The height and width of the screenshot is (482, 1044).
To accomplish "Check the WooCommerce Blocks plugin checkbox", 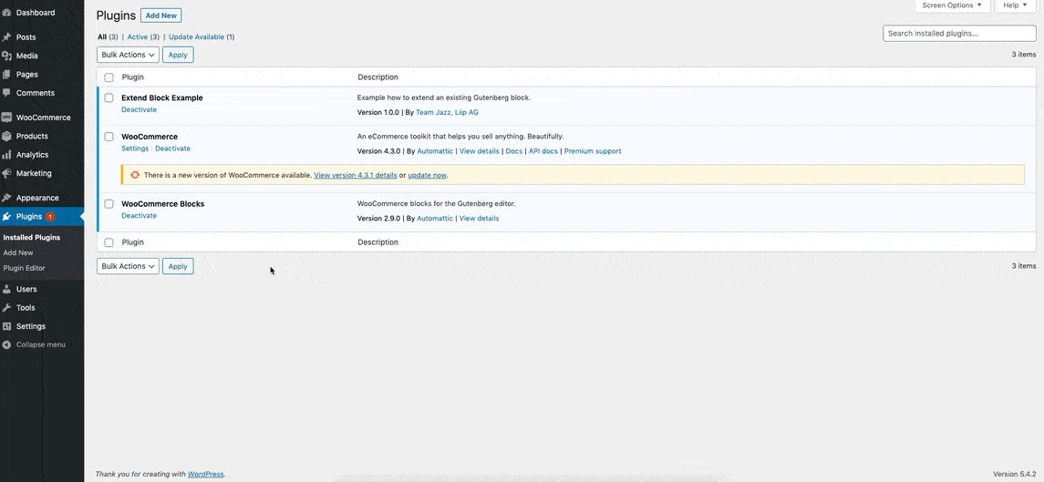I will 109,204.
